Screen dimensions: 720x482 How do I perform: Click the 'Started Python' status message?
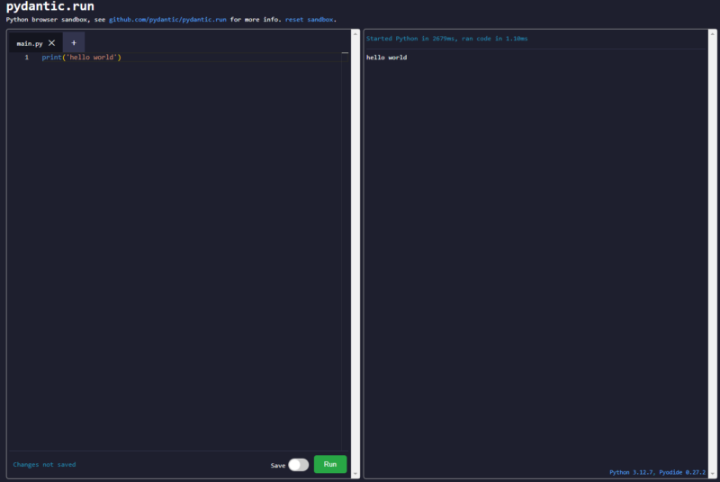446,39
